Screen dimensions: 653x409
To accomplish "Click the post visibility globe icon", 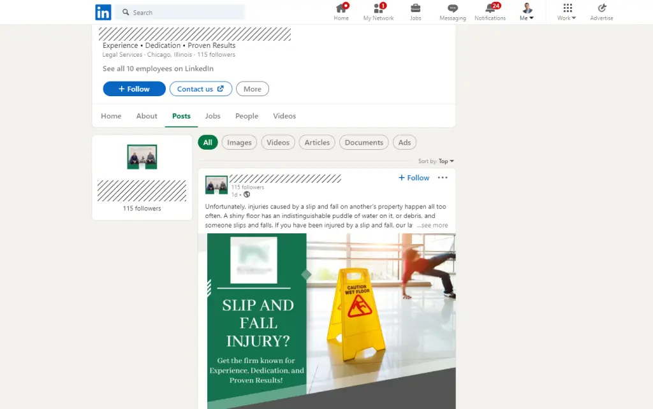I will tap(247, 194).
